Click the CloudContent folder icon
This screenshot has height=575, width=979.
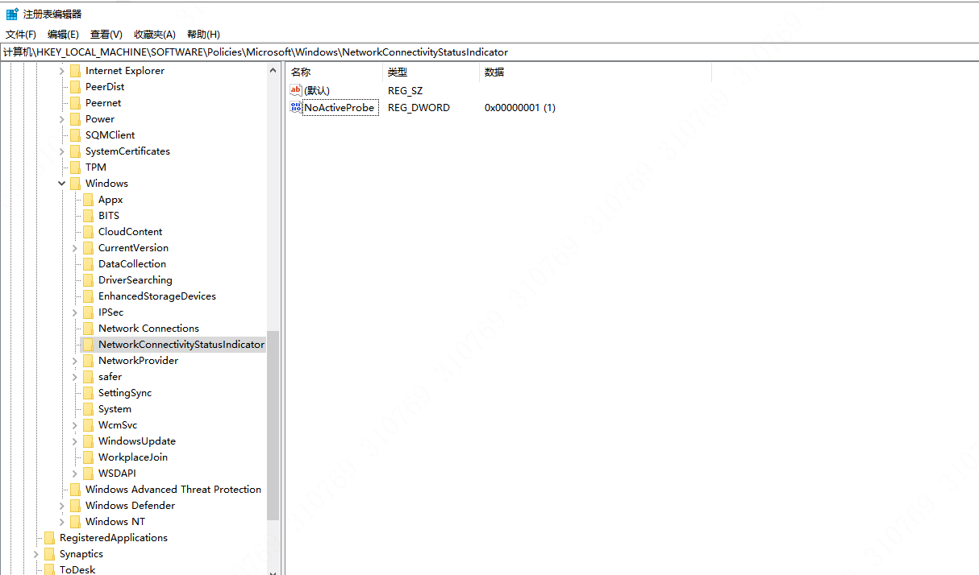coord(88,232)
